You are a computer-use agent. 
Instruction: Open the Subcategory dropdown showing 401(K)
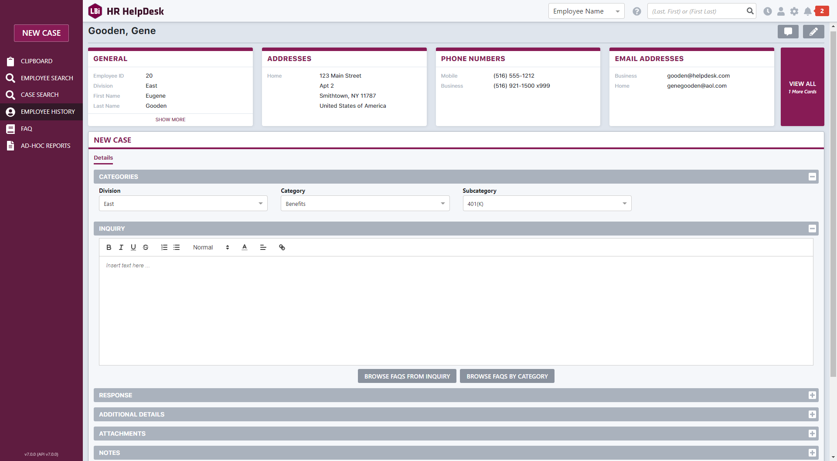(x=547, y=204)
